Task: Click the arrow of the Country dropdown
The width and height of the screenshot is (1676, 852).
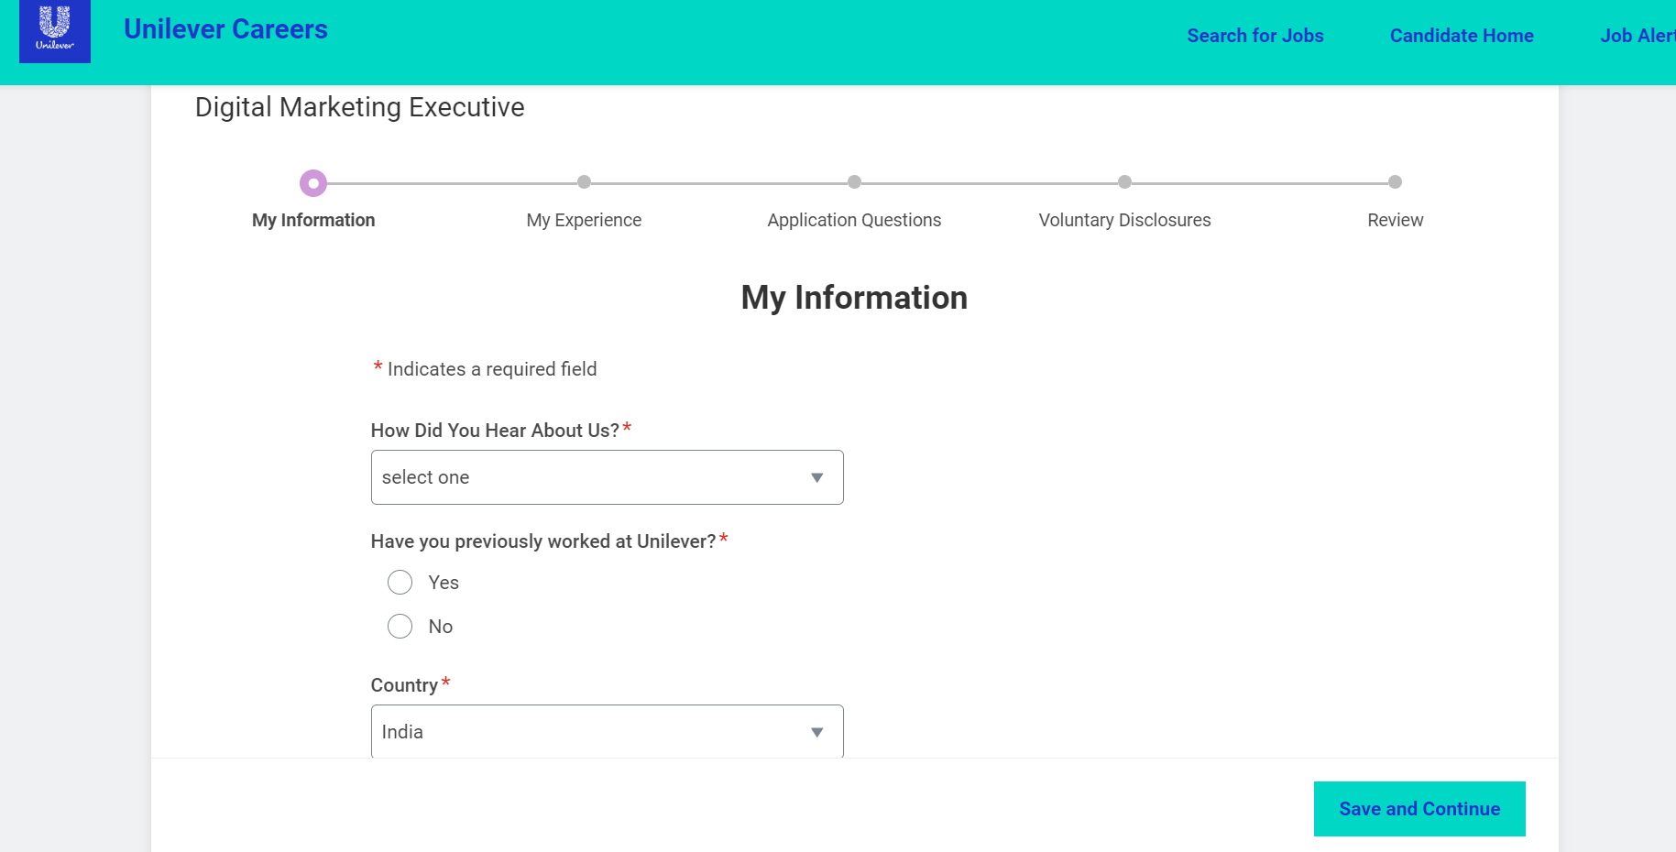Action: pyautogui.click(x=816, y=732)
